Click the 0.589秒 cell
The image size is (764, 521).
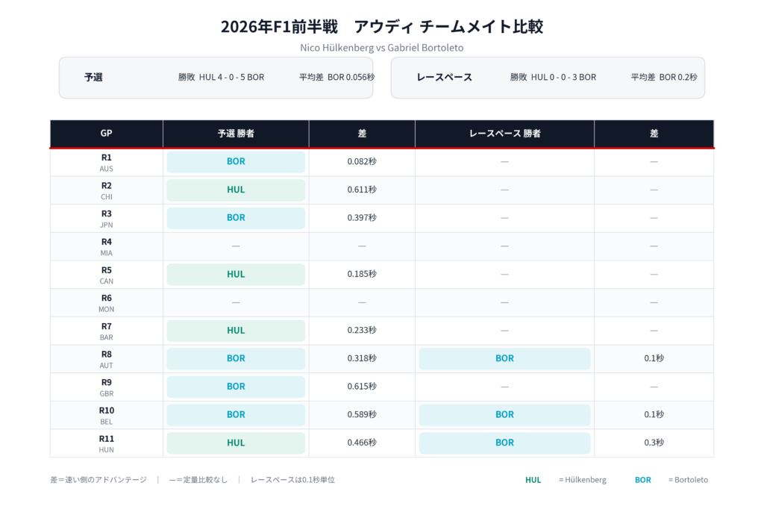click(362, 415)
